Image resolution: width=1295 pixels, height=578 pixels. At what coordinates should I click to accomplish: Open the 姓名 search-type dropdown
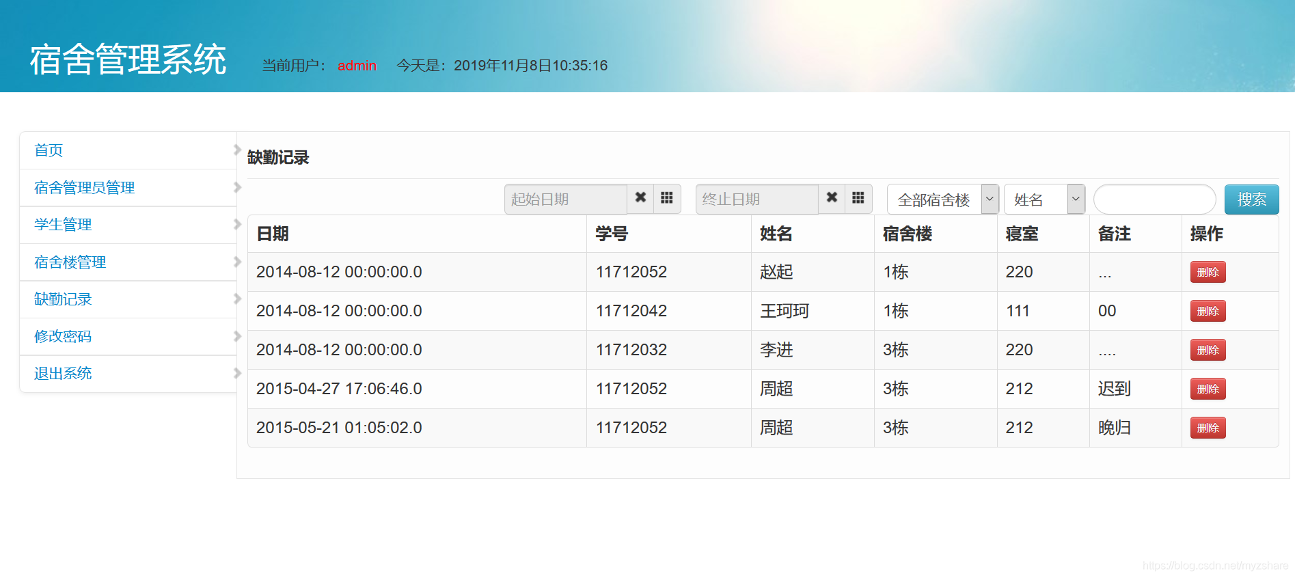coord(1044,199)
